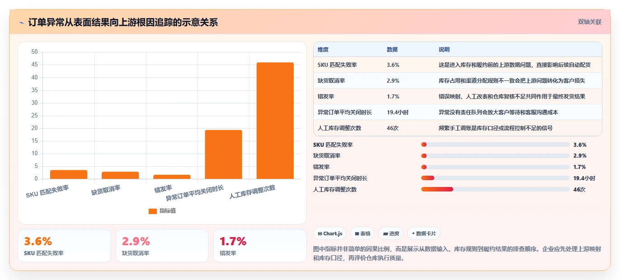Open the 1.7% 错发率 card
This screenshot has width=620, height=280.
(x=260, y=246)
